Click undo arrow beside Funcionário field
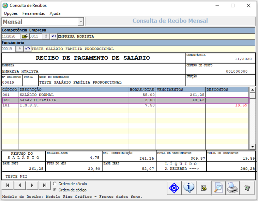Viewport: 258px width, 201px height. 27,49
